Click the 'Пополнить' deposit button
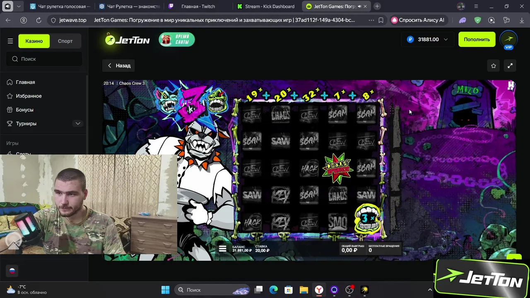This screenshot has height=298, width=530. (x=477, y=39)
